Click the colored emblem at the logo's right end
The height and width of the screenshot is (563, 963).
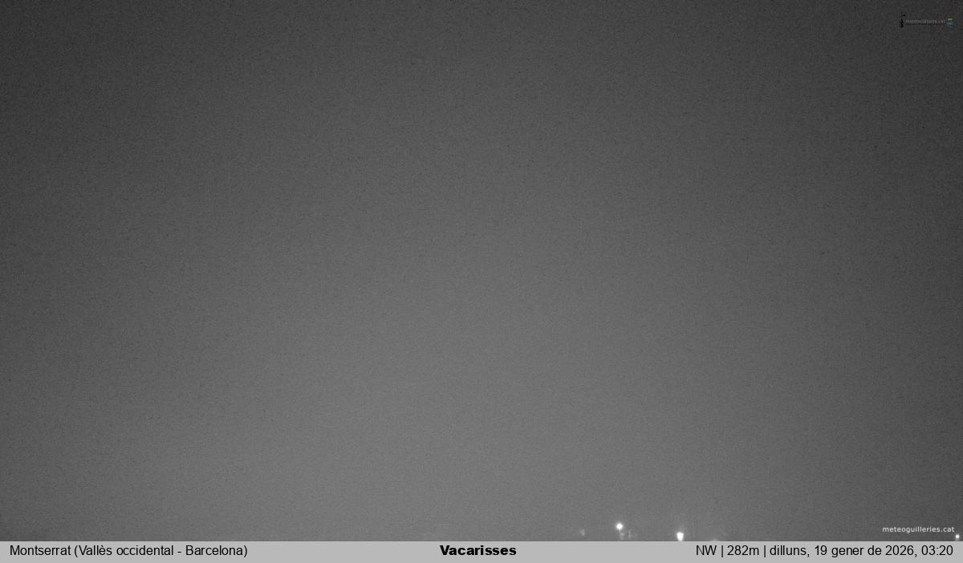[x=950, y=22]
